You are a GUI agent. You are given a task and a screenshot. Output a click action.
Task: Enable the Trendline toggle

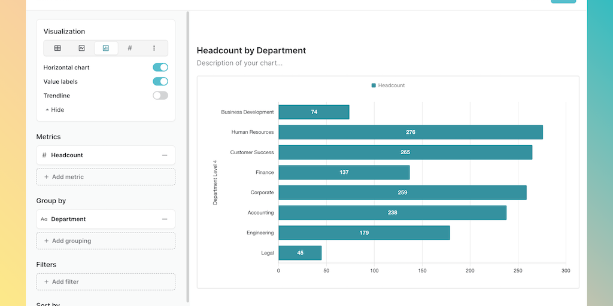tap(160, 96)
